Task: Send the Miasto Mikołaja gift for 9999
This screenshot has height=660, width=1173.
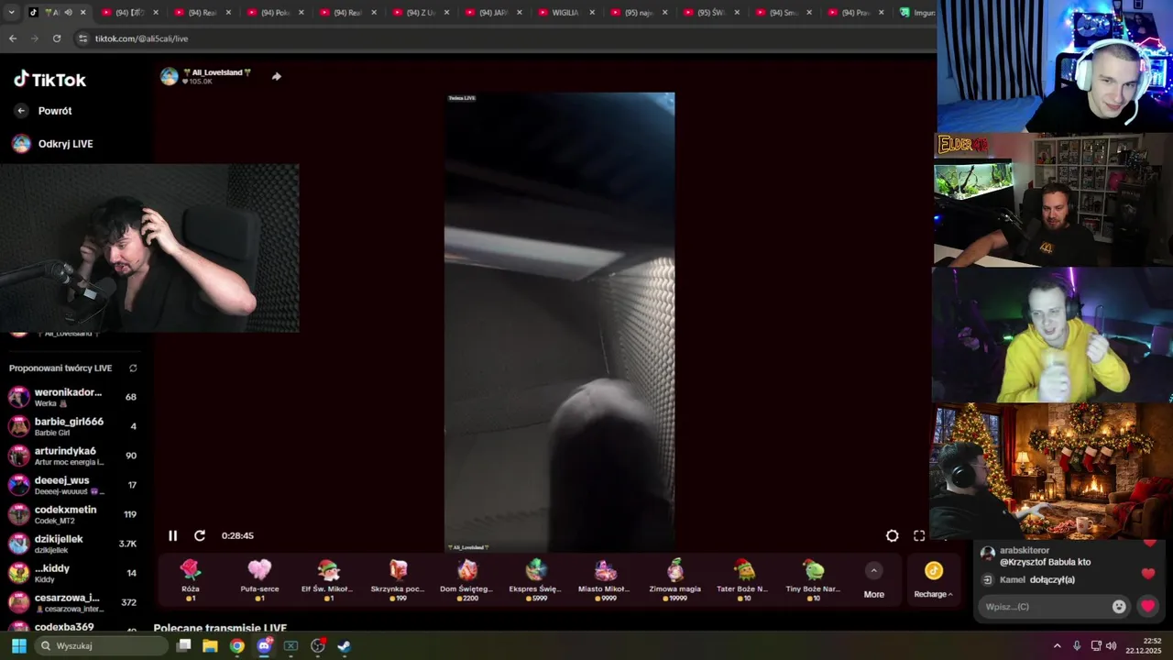Action: click(605, 579)
